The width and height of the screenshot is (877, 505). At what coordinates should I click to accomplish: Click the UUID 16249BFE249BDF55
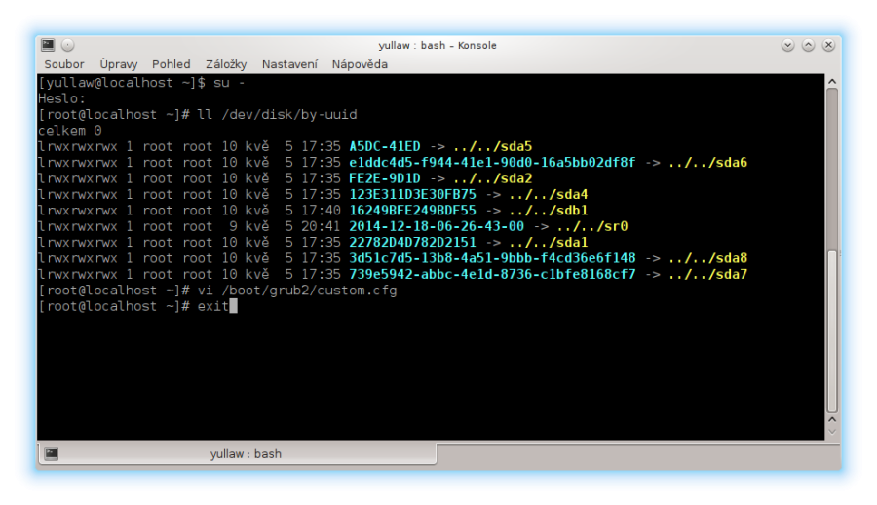coord(413,211)
